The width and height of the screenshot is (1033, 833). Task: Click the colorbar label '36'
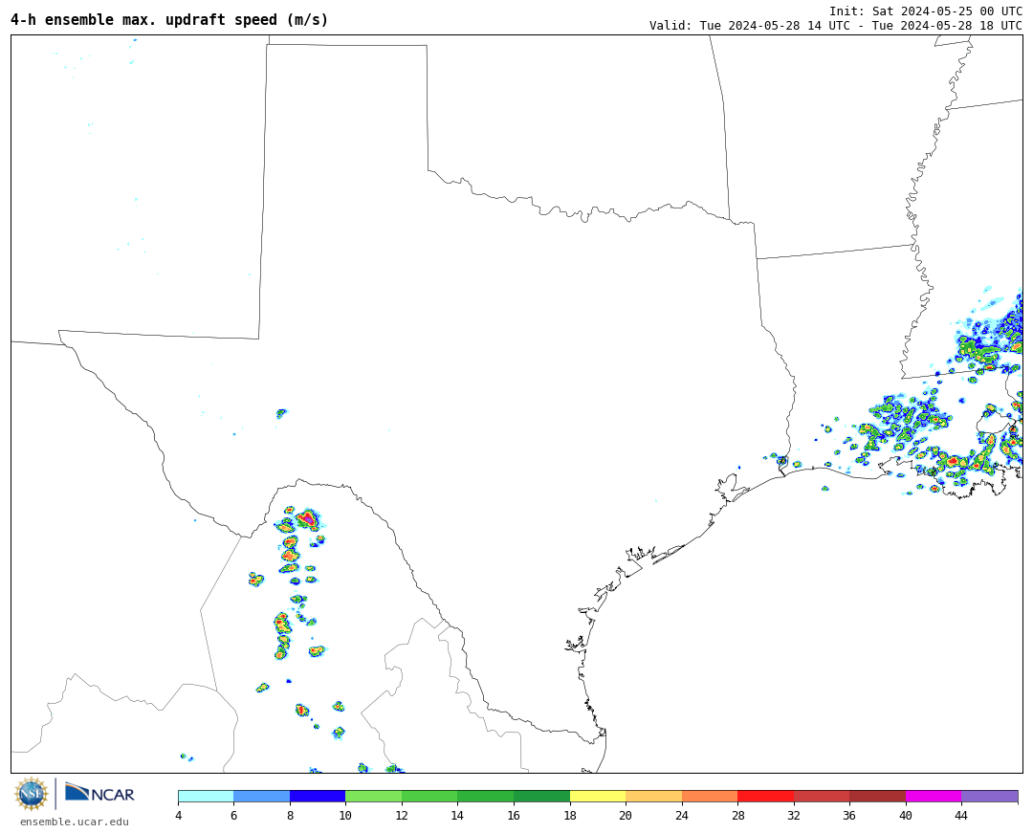point(849,815)
